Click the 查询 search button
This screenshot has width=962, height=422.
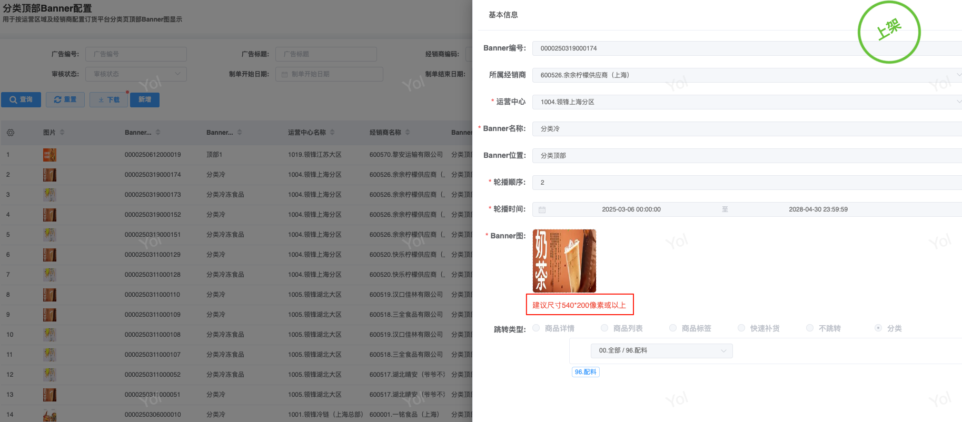click(x=21, y=99)
